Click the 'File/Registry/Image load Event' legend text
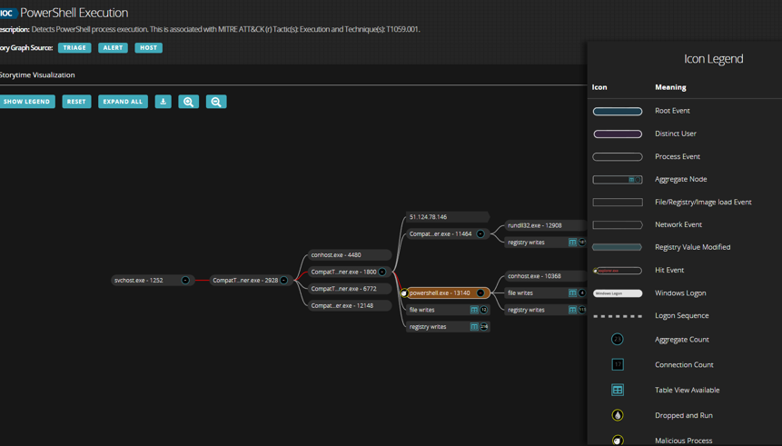 click(703, 202)
